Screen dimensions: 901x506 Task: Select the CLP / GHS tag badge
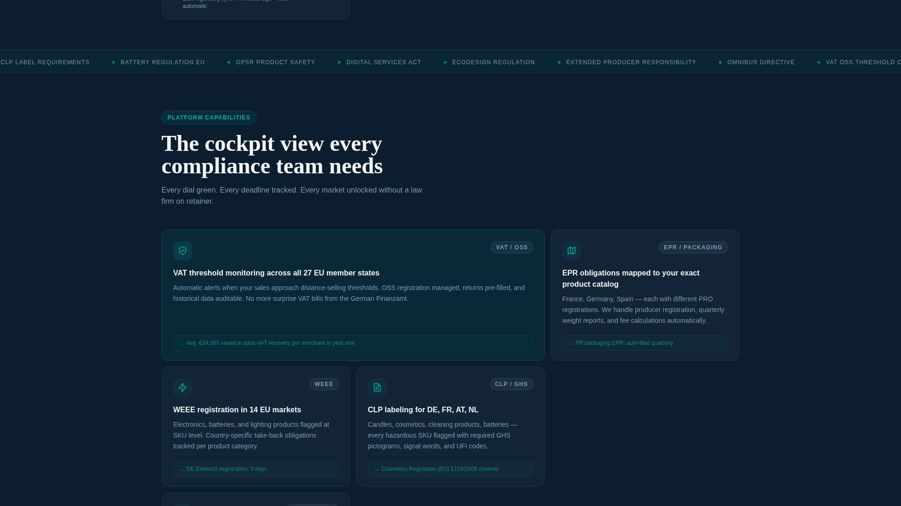[x=512, y=384]
